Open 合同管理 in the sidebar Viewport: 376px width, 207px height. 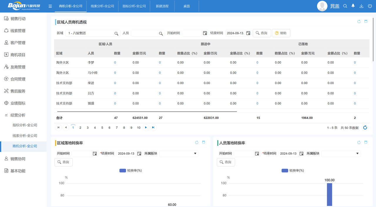coord(18,79)
